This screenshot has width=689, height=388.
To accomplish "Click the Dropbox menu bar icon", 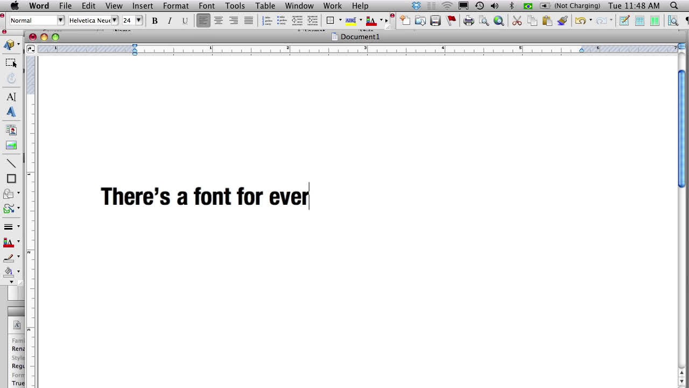I will (x=416, y=5).
